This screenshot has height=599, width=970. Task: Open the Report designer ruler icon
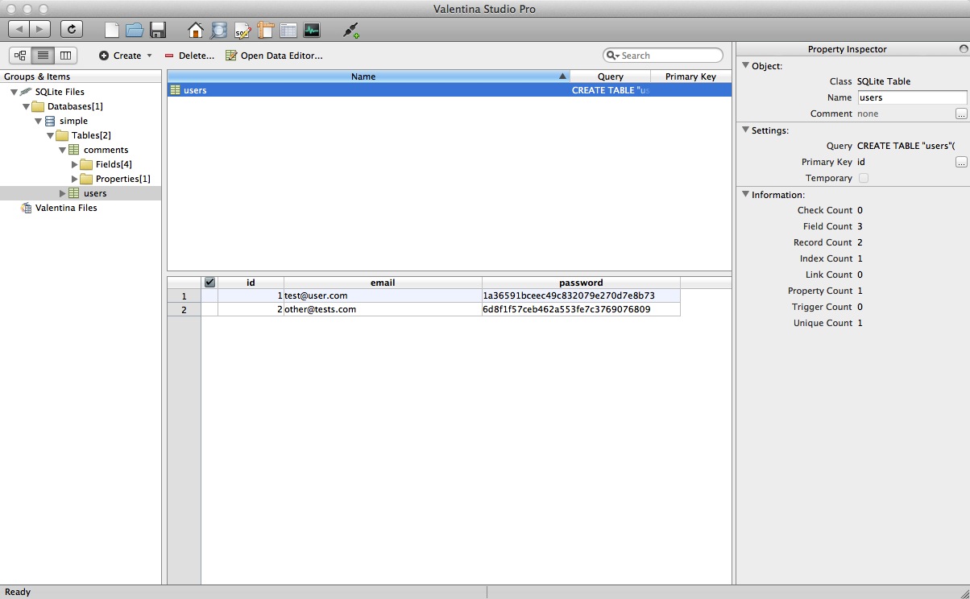(266, 31)
